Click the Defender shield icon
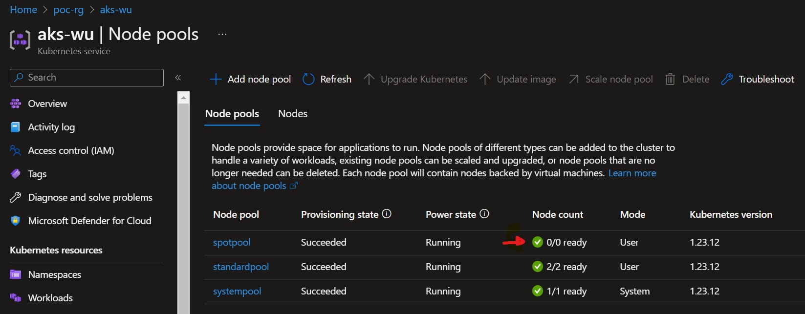Viewport: 805px width, 314px height. 16,221
